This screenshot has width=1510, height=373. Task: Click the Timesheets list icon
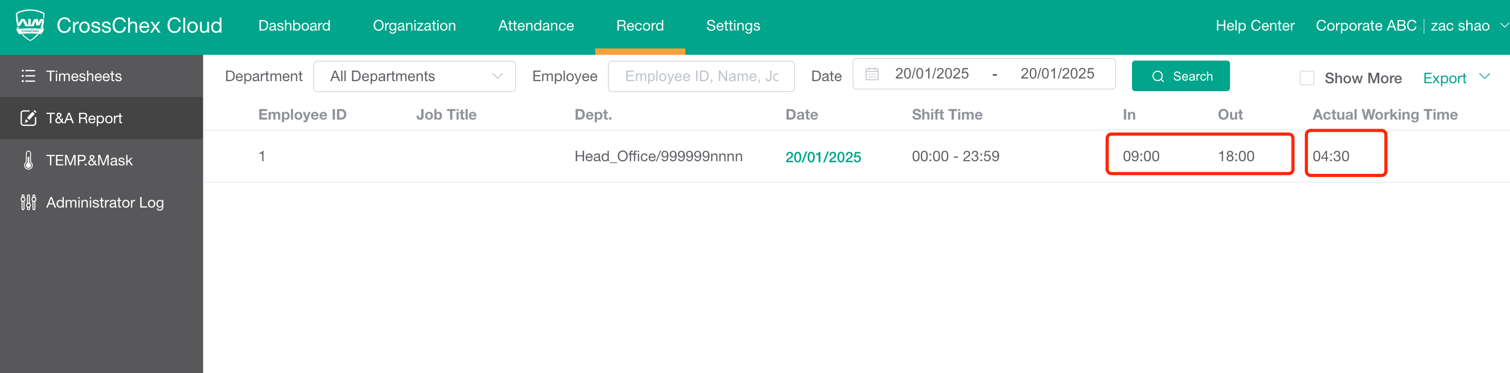tap(28, 76)
